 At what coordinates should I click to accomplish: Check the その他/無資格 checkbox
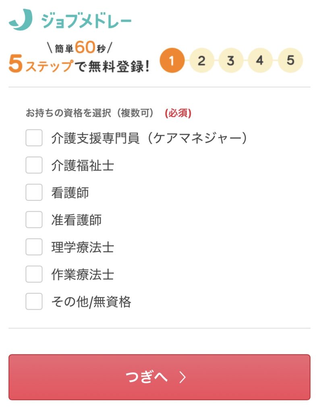[x=34, y=301]
